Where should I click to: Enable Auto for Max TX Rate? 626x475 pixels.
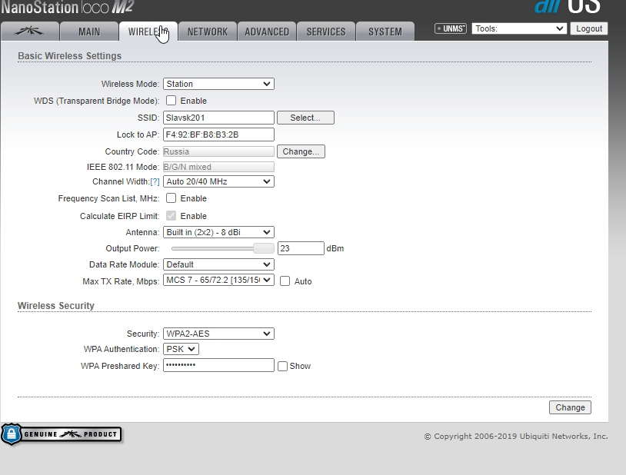click(x=285, y=281)
